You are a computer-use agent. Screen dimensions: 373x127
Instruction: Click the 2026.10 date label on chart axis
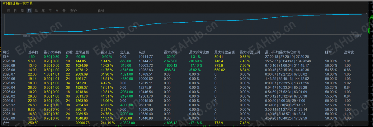click(358, 36)
